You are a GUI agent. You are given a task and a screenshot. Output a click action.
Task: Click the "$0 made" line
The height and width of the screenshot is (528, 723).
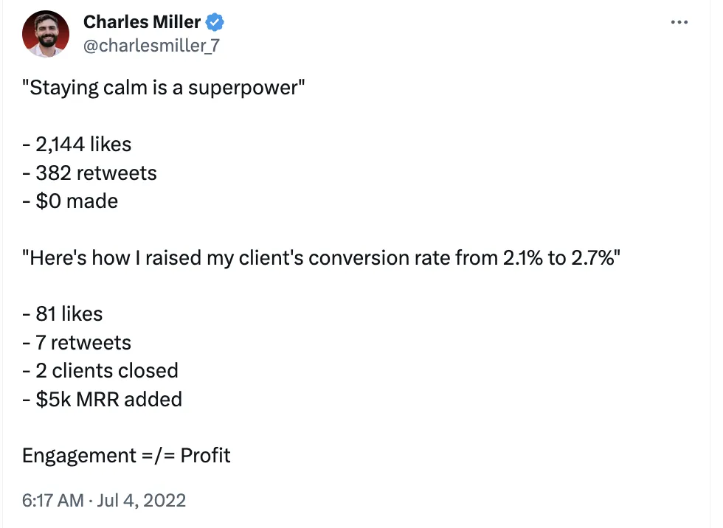[70, 201]
